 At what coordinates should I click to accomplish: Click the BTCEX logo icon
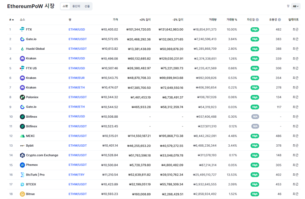click(22, 184)
